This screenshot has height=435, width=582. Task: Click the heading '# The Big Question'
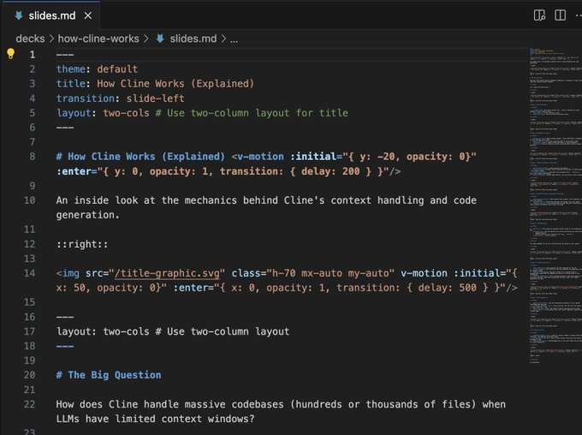[x=109, y=375]
